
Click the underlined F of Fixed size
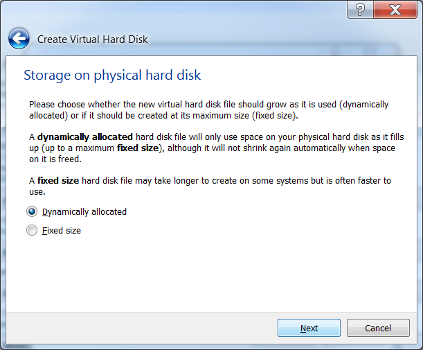(x=44, y=231)
